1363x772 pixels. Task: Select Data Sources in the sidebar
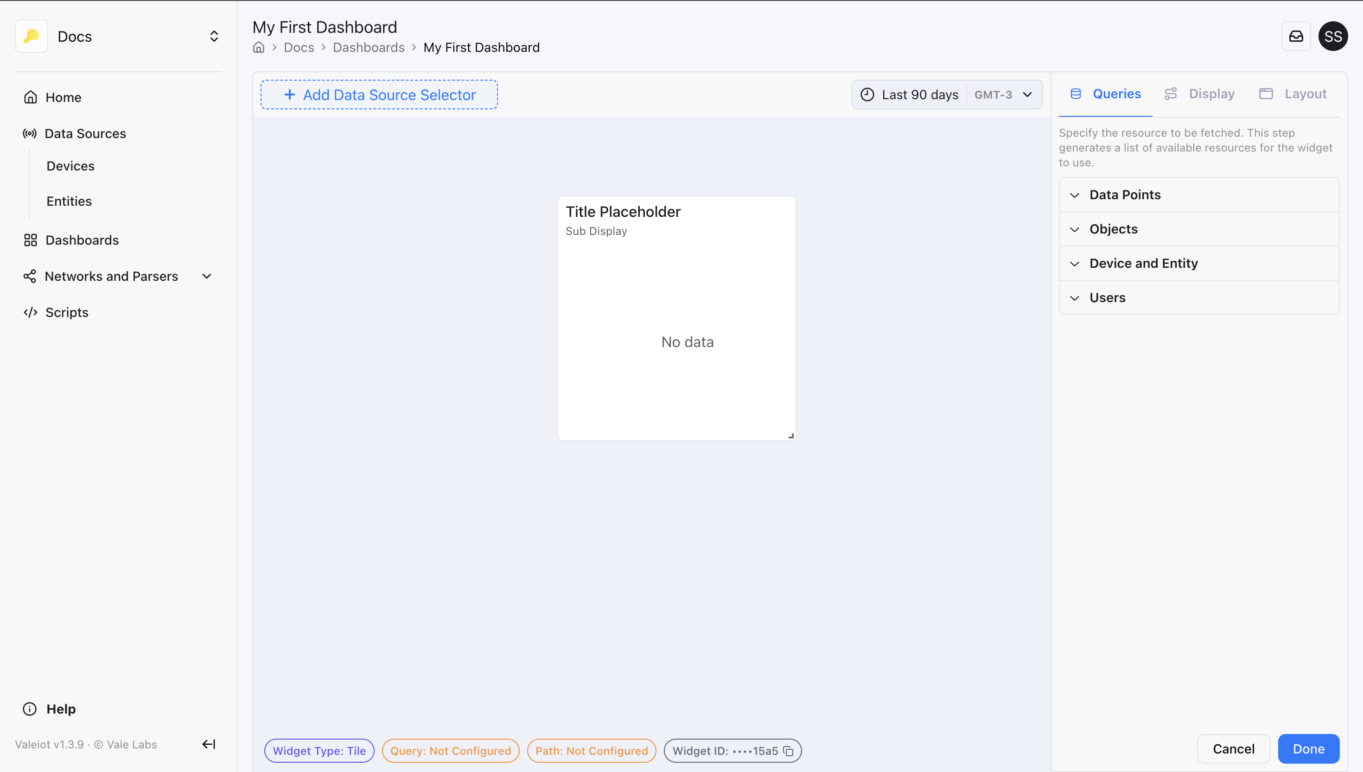click(x=85, y=133)
